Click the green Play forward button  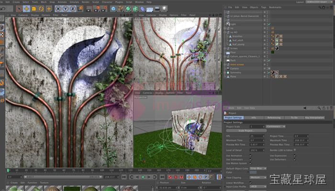click(x=143, y=177)
